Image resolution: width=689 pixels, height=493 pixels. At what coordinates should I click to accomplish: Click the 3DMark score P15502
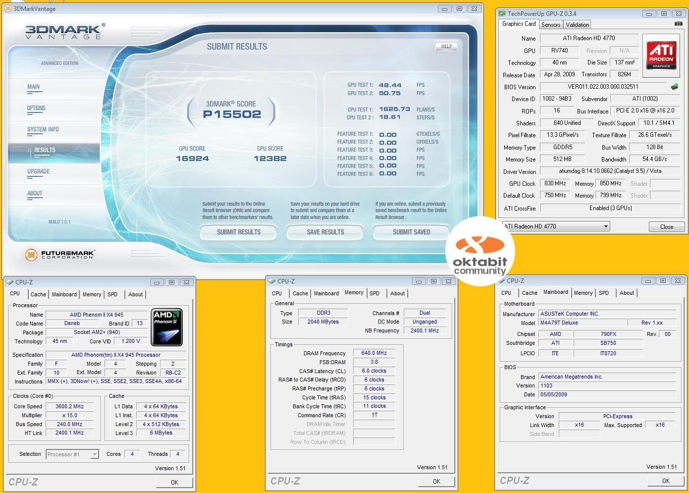point(232,114)
